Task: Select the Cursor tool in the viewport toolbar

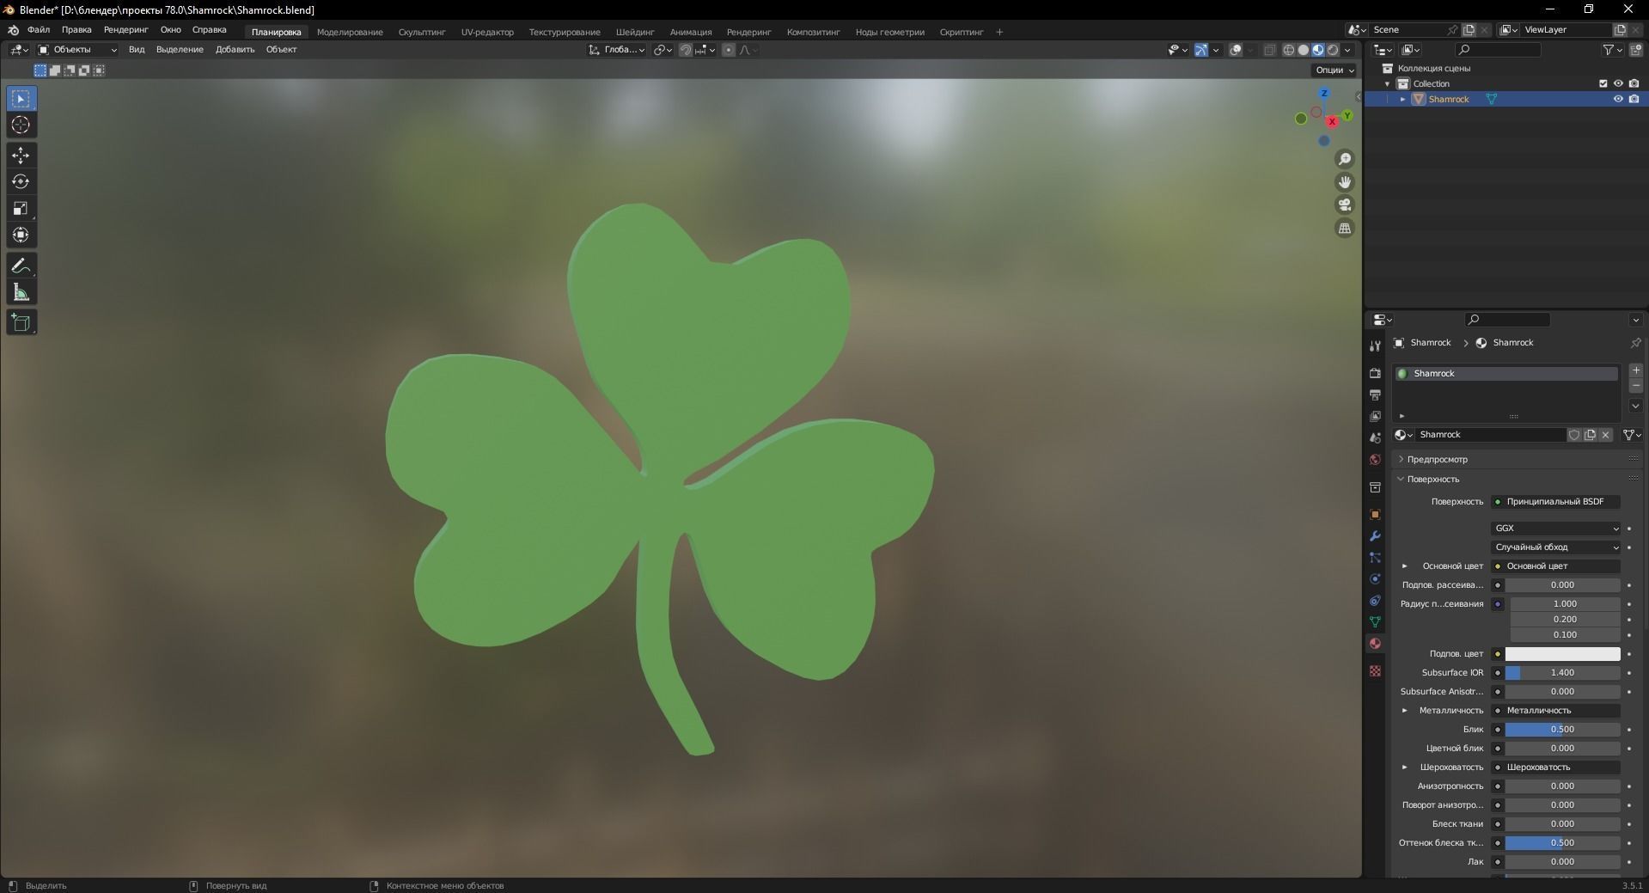Action: tap(21, 125)
